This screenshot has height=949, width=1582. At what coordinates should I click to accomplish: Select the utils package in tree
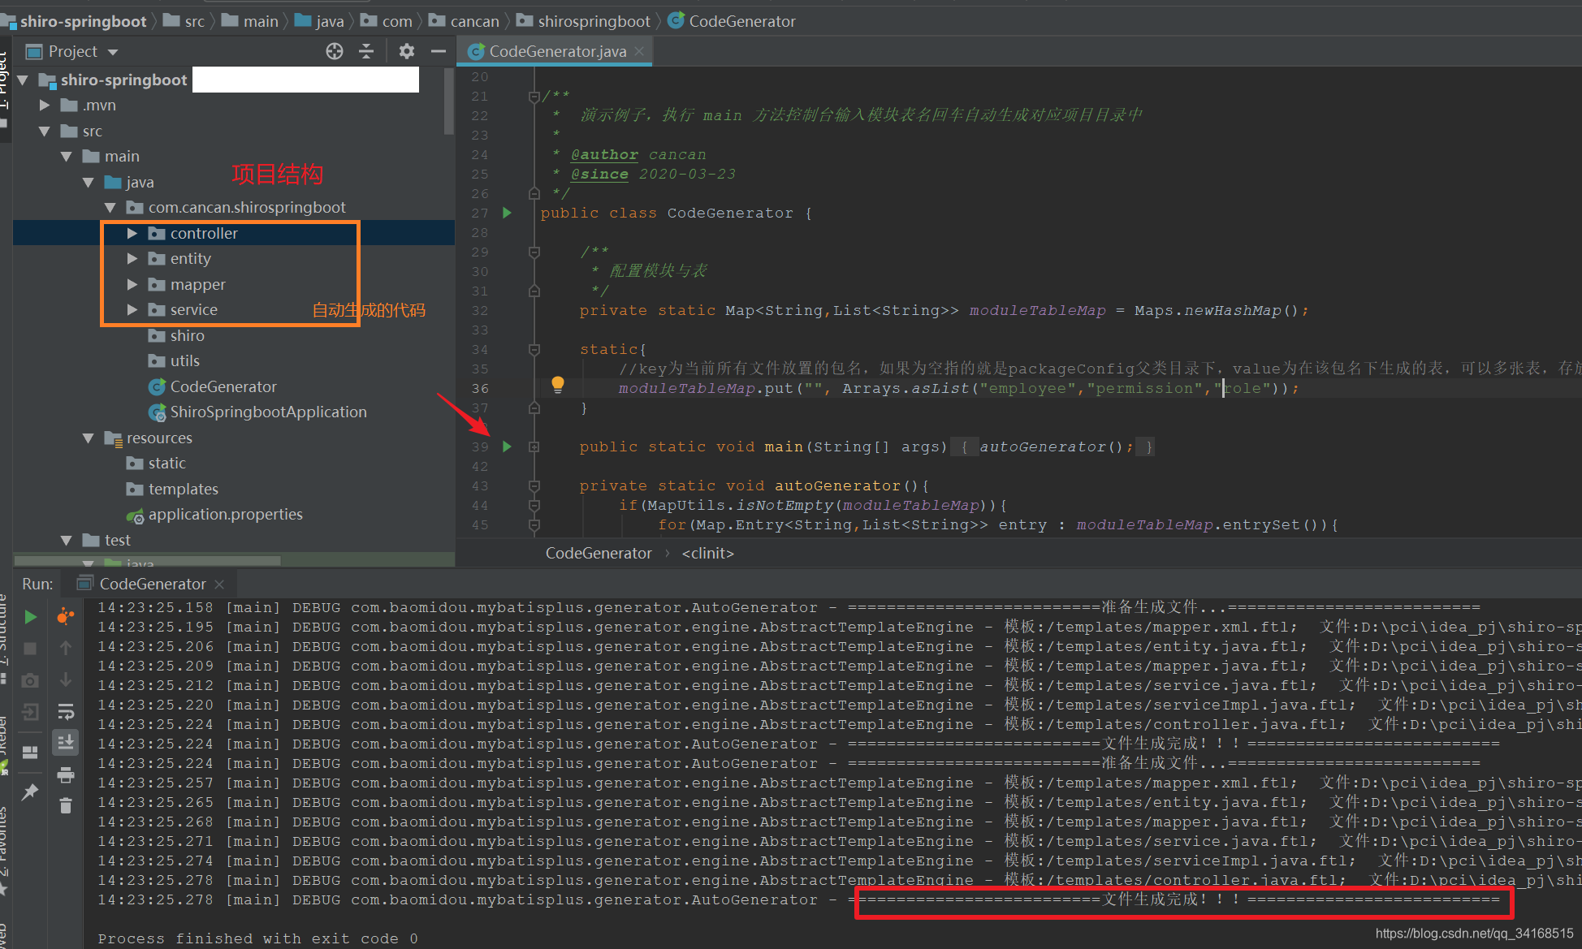point(184,360)
